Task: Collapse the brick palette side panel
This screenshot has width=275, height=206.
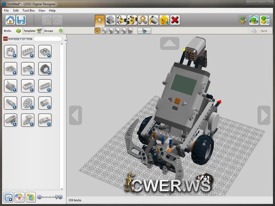Action: pos(65,40)
